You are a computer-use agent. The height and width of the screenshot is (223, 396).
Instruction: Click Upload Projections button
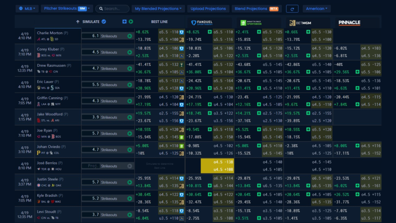[208, 9]
